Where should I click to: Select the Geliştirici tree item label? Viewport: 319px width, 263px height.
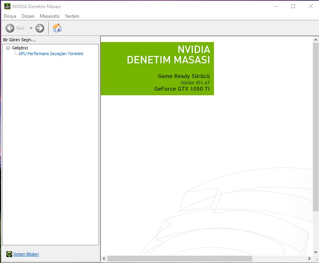click(20, 48)
